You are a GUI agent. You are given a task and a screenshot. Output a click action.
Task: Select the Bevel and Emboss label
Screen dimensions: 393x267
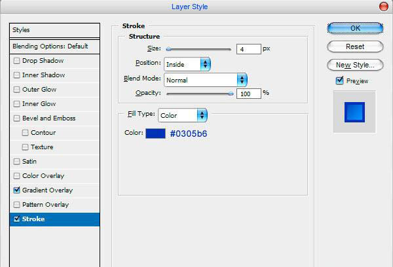(49, 118)
